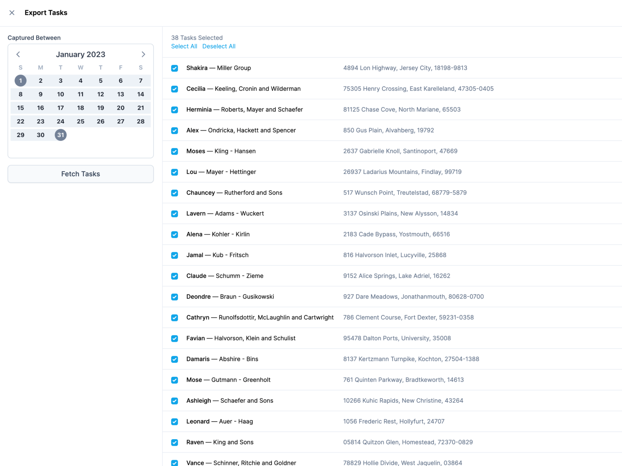Viewport: 622px width, 466px height.
Task: Toggle checkbox for Cecilia — Keeling, Cronin and Wilderman
Action: coord(175,89)
